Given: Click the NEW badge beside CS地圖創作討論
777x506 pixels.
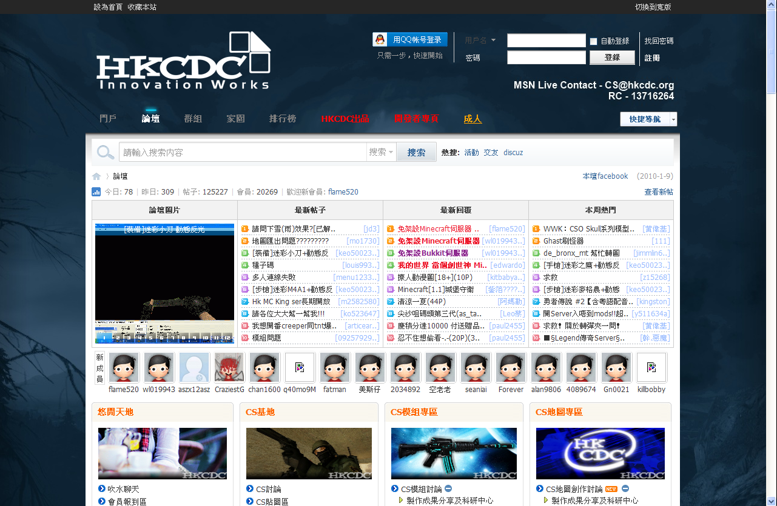Looking at the screenshot, I should (611, 489).
